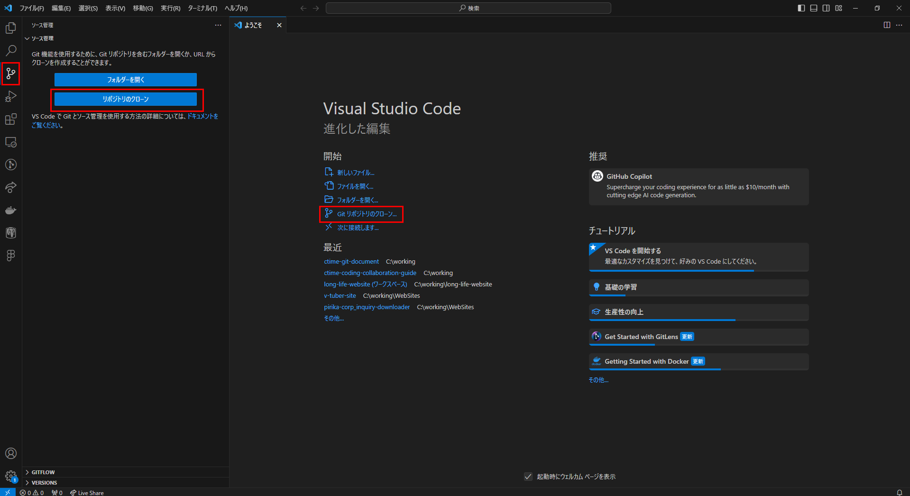This screenshot has height=496, width=910.
Task: Expand the VERSIONS section
Action: [x=44, y=483]
